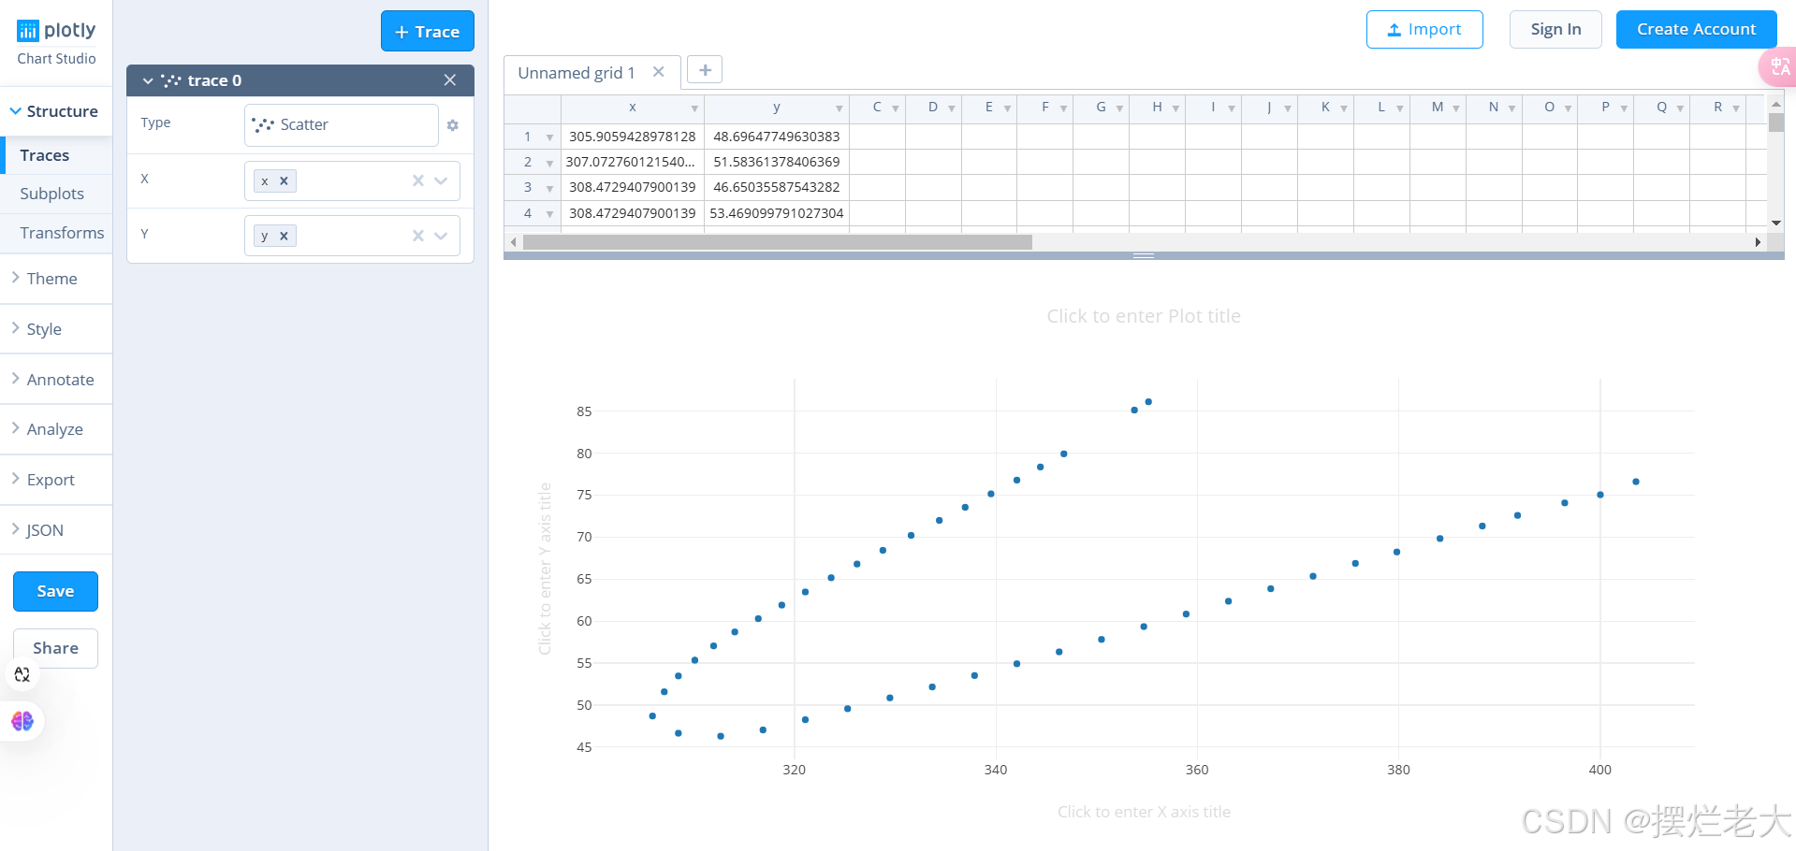Add a new trace
Image resolution: width=1796 pixels, height=851 pixels.
point(428,32)
